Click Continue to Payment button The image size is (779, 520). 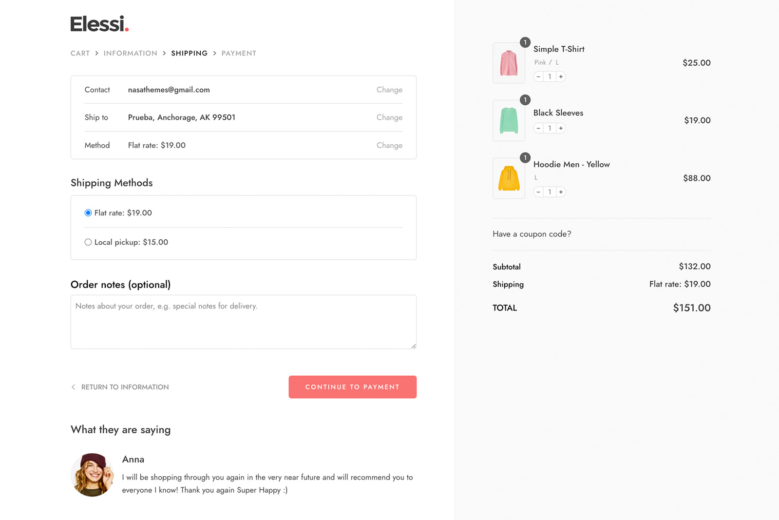coord(353,387)
